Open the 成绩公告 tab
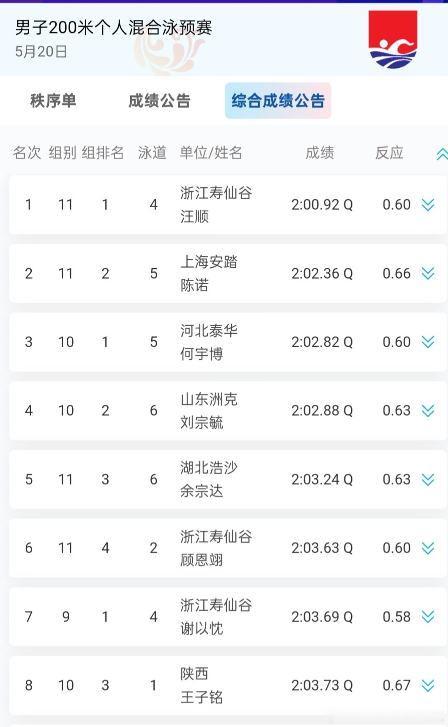Screen dimensions: 448x727 coord(159,101)
